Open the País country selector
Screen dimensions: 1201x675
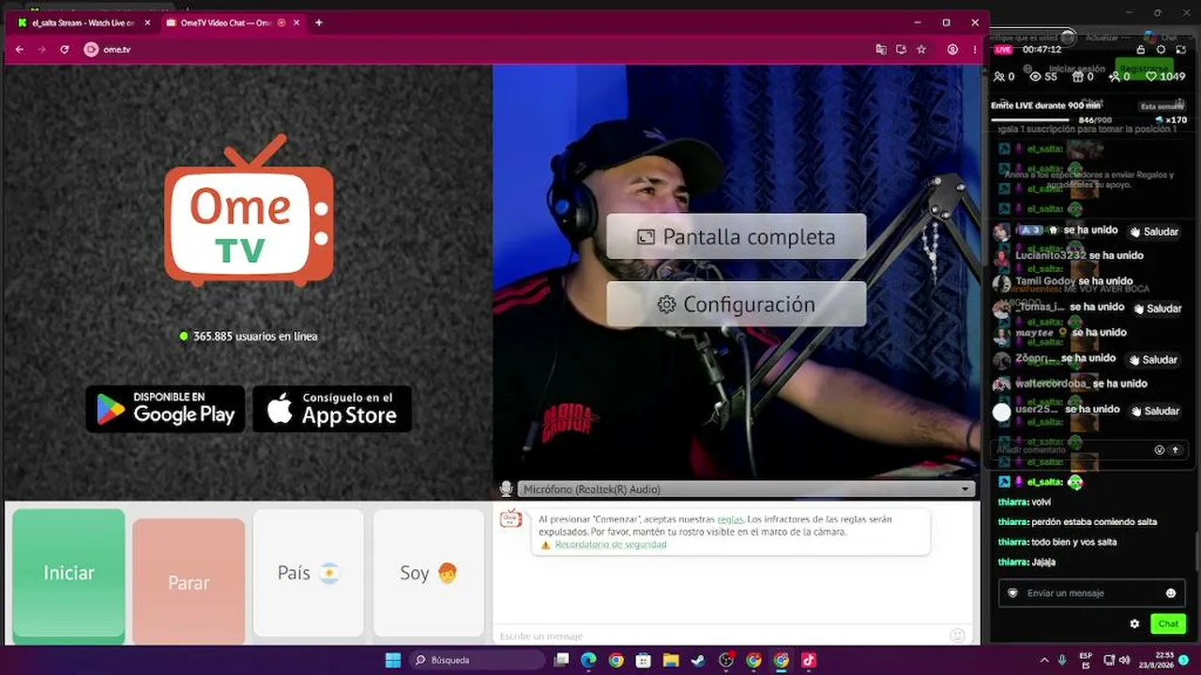[308, 573]
